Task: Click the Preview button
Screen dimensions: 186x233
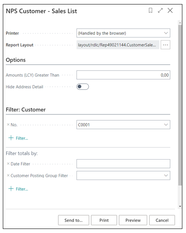Action: [x=133, y=220]
